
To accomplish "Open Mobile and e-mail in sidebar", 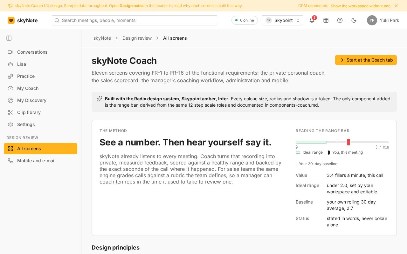I will pyautogui.click(x=40, y=161).
